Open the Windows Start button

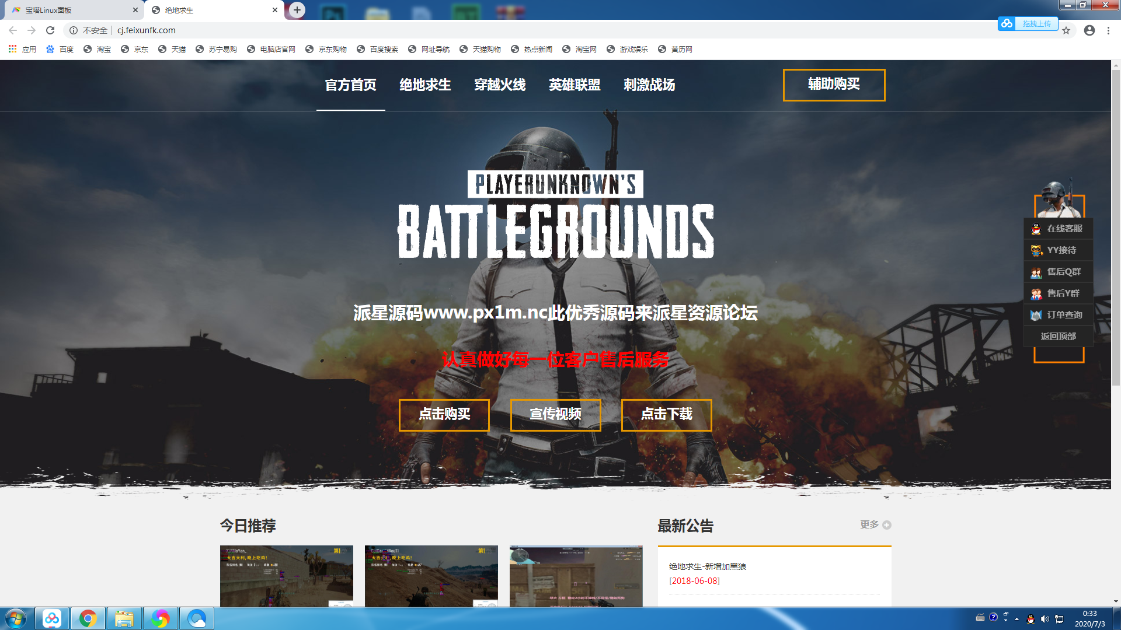point(16,618)
